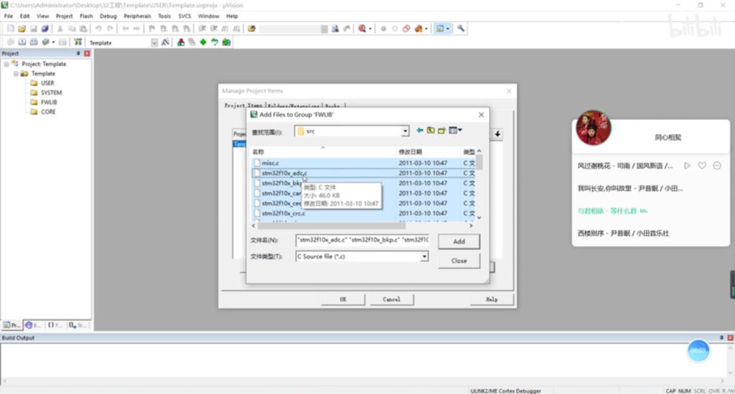Collapse the Template target tree node
735x394 pixels.
[x=16, y=73]
